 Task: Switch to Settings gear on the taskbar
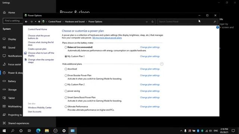tap(64, 131)
